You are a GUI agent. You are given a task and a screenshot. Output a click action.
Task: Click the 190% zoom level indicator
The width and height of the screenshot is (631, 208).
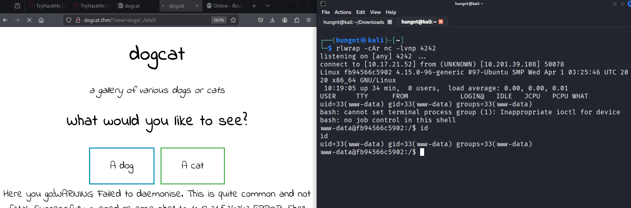coord(219,20)
